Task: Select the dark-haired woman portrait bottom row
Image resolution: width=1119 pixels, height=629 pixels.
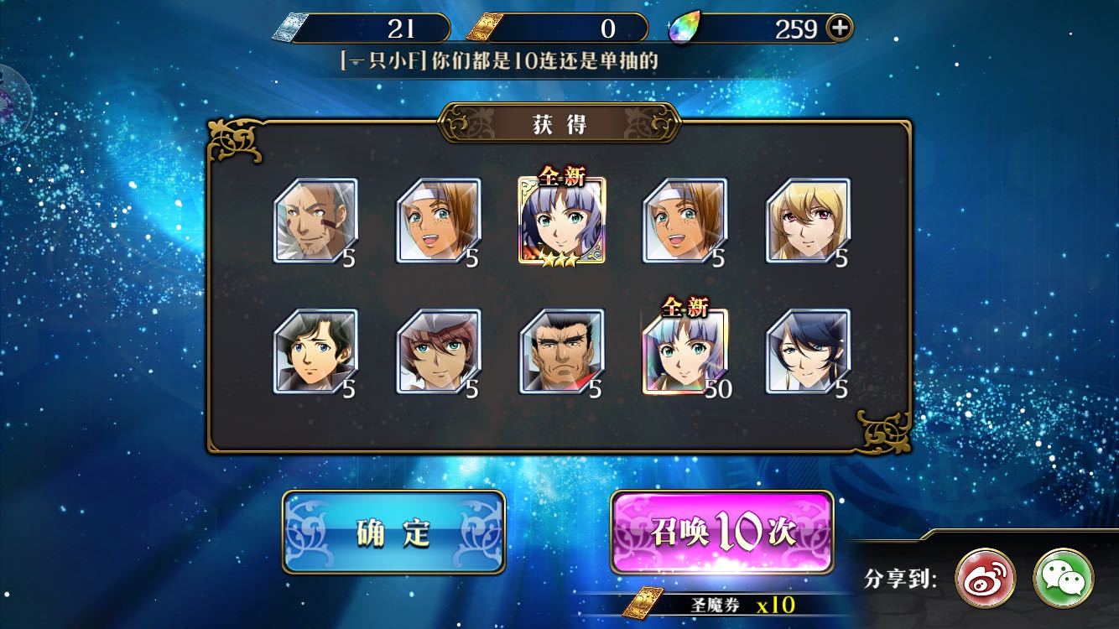Action: (809, 351)
